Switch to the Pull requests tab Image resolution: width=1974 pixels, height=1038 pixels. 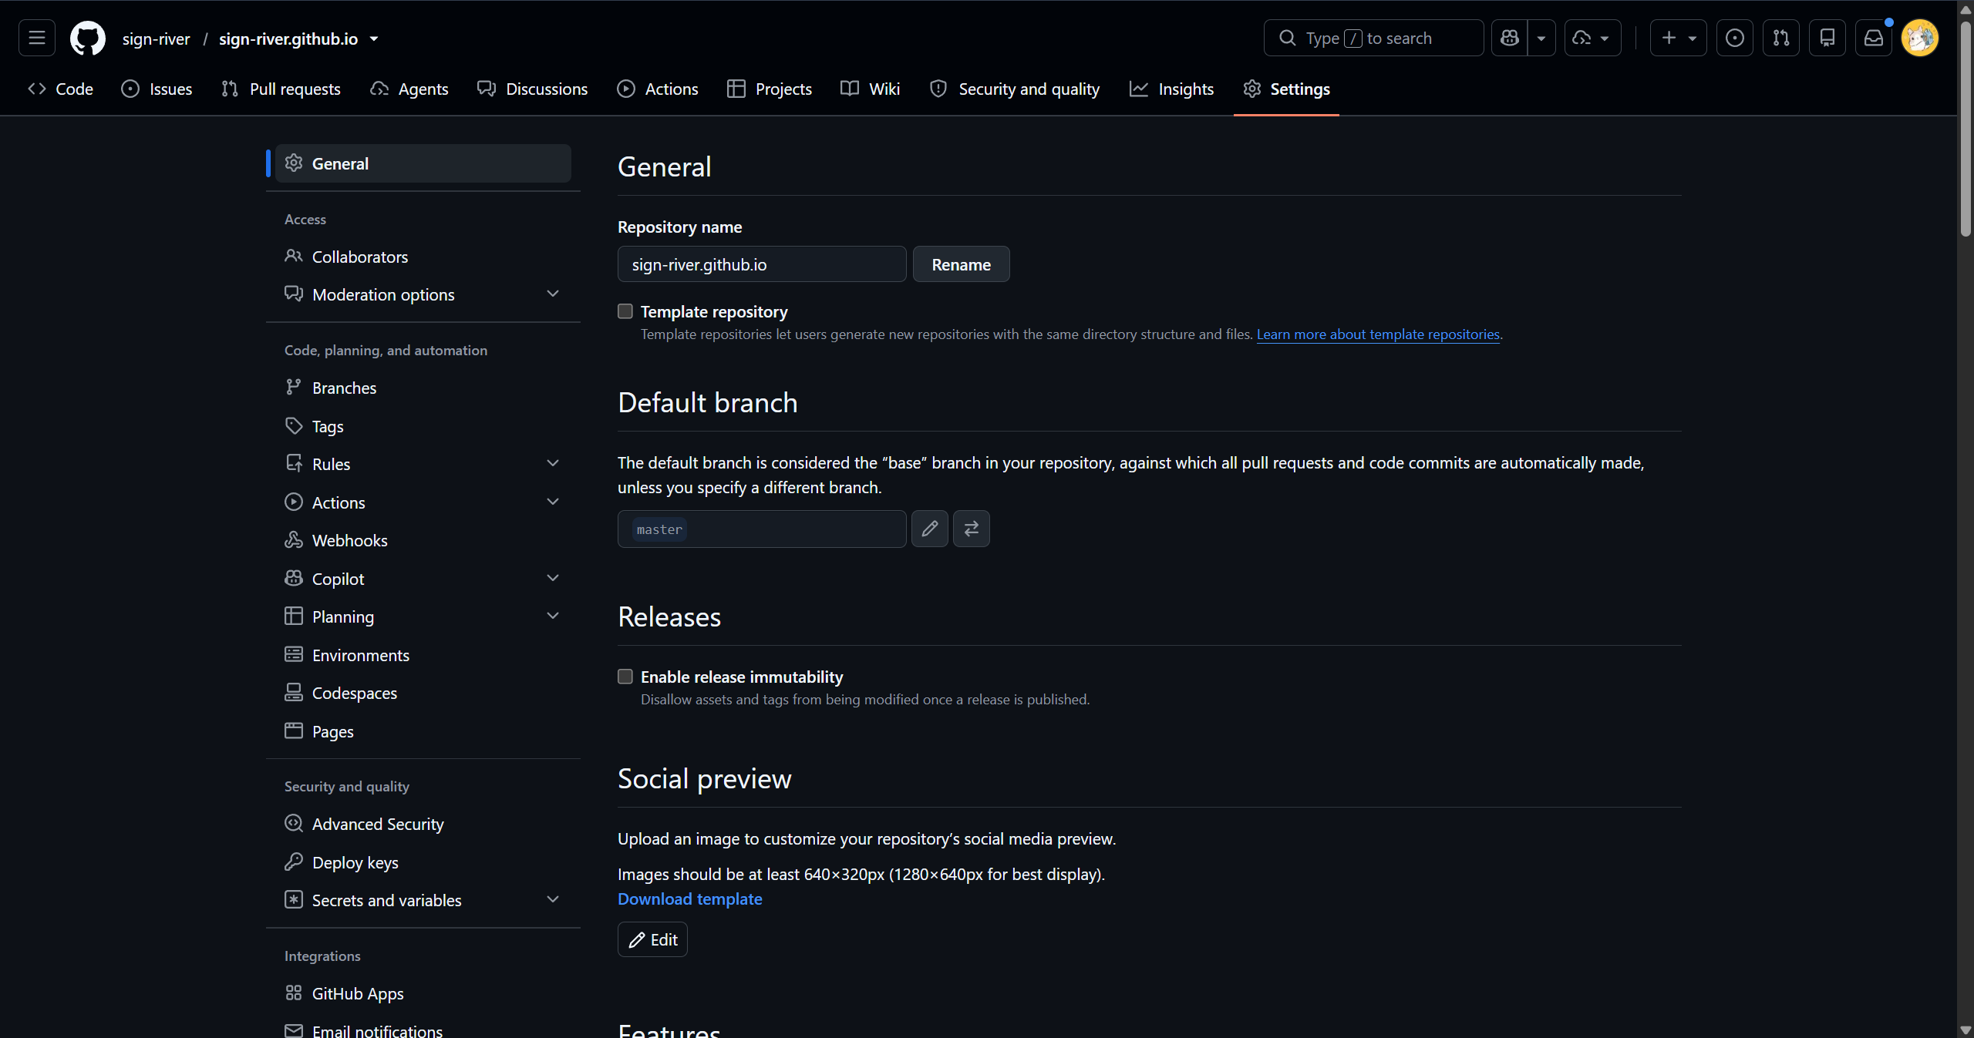tap(281, 89)
